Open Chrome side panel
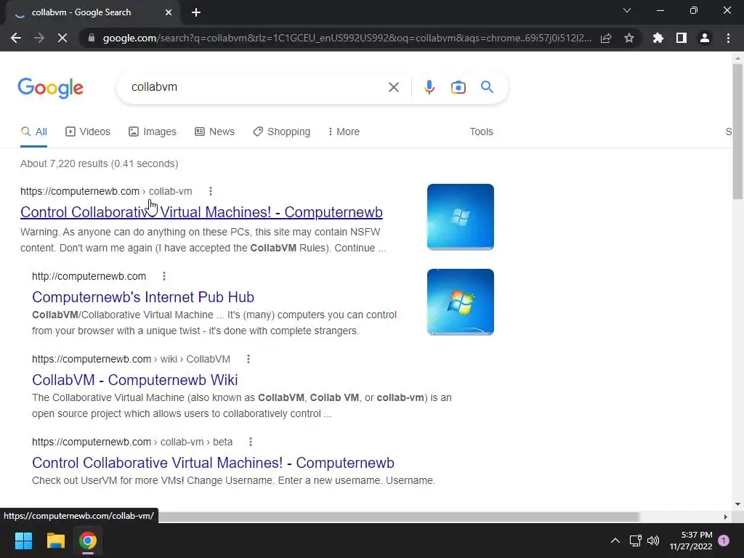This screenshot has height=558, width=744. click(682, 38)
